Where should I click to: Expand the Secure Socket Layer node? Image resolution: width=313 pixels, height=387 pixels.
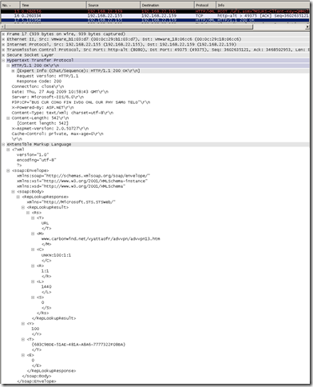click(3, 55)
